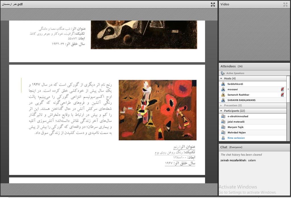
Task: Select participant Maryam Tajik
Action: click(253, 127)
